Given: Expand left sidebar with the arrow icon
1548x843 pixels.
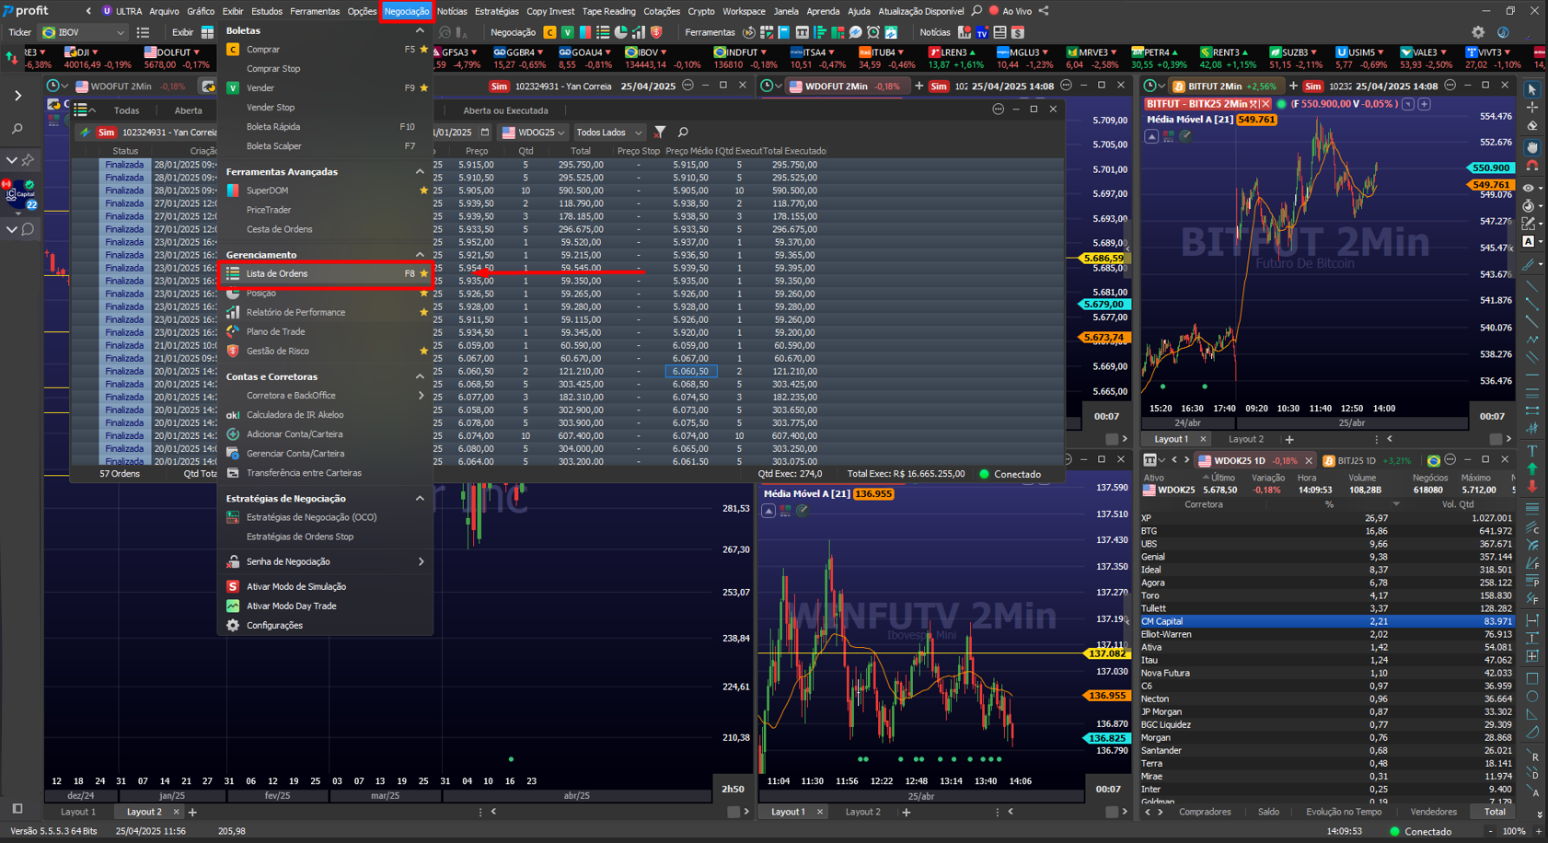Looking at the screenshot, I should coord(17,96).
